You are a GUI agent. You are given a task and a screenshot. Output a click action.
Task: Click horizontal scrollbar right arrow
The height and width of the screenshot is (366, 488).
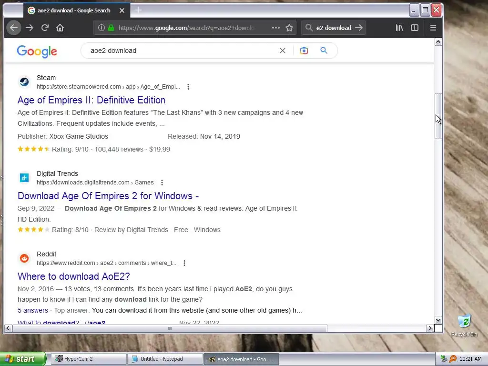tap(430, 328)
